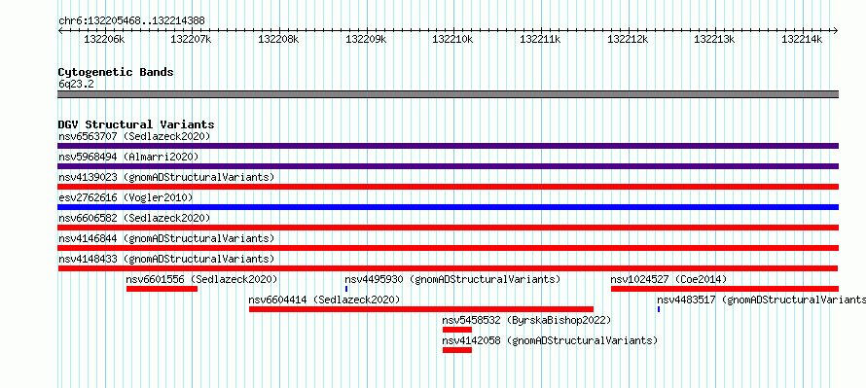The height and width of the screenshot is (388, 866).
Task: Click the DGV Structural Variants track title
Action: click(136, 124)
